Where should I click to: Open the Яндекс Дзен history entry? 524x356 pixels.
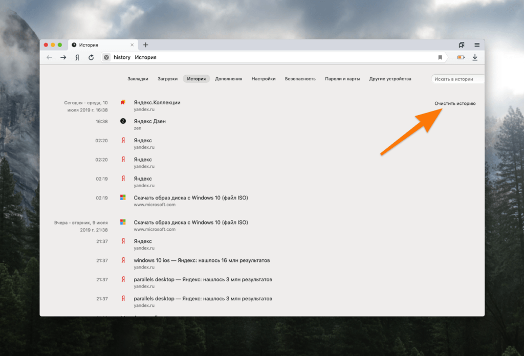click(x=149, y=121)
